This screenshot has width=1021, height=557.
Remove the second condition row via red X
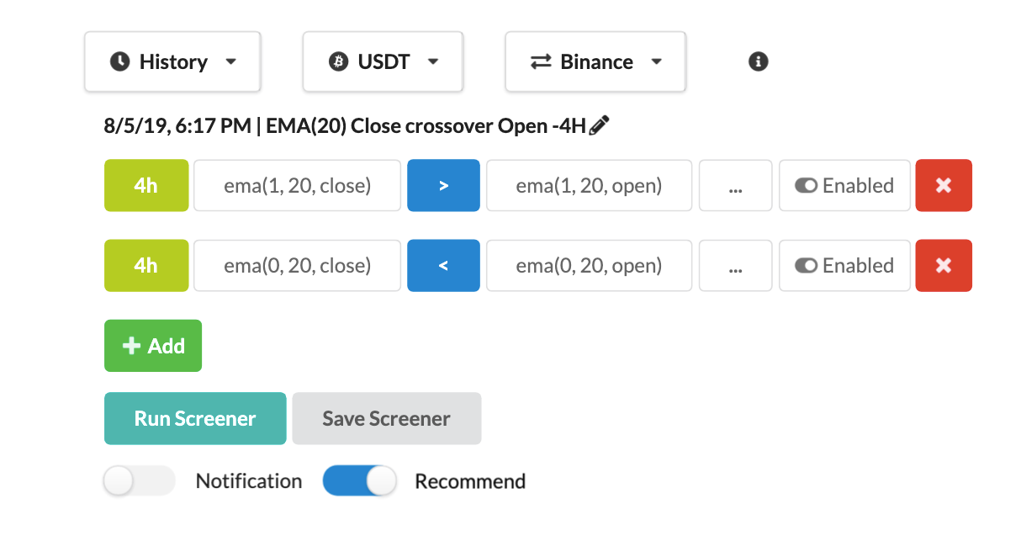(943, 266)
